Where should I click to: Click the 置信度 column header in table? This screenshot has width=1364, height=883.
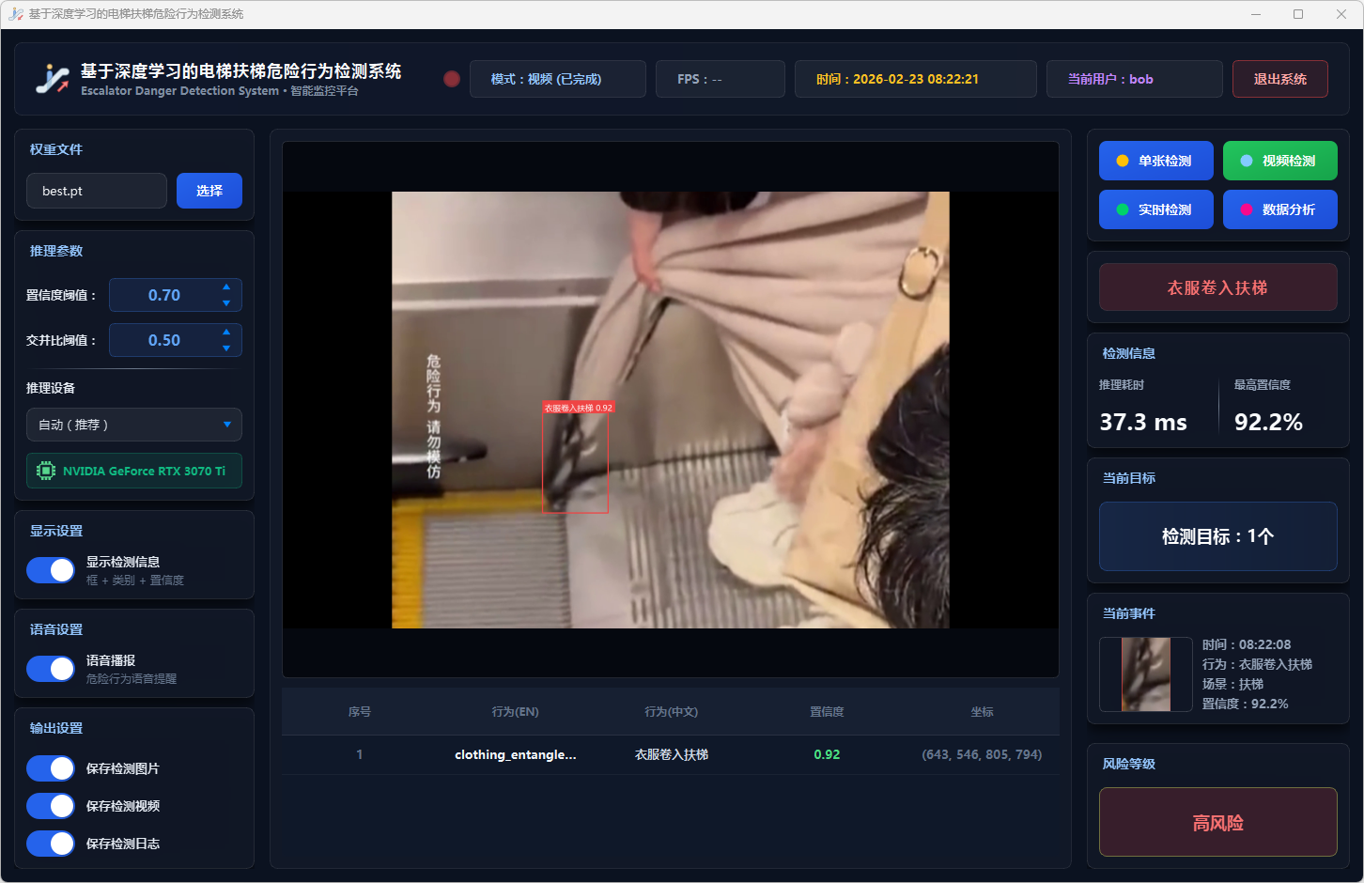[x=827, y=712]
